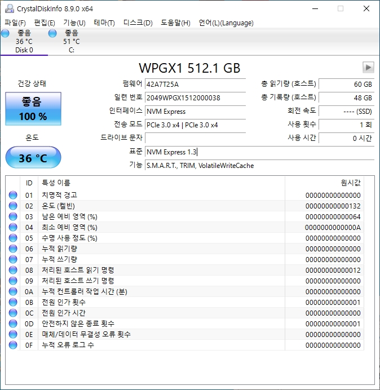This screenshot has width=380, height=390.
Task: Click the ID column header
Action: (29, 183)
